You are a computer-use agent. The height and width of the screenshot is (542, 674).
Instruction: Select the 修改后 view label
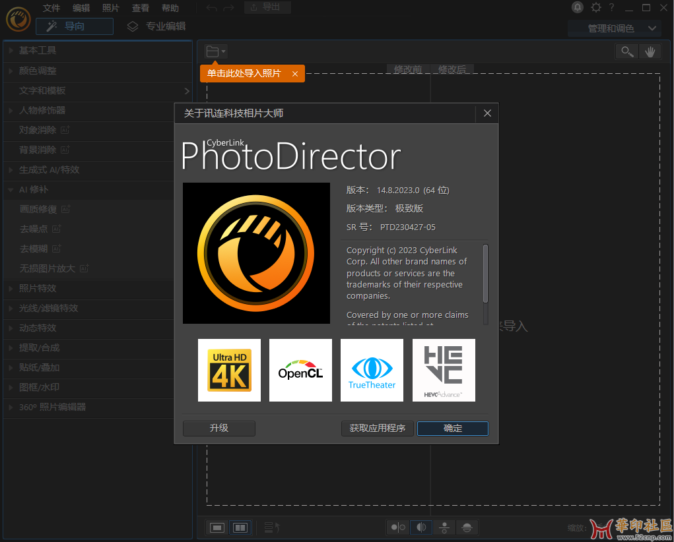click(x=452, y=70)
